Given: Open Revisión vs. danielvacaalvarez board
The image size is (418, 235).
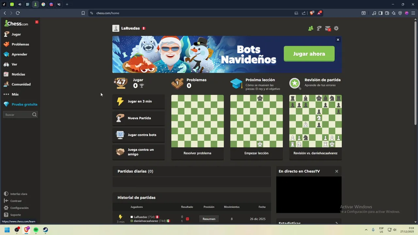Looking at the screenshot, I should (315, 121).
